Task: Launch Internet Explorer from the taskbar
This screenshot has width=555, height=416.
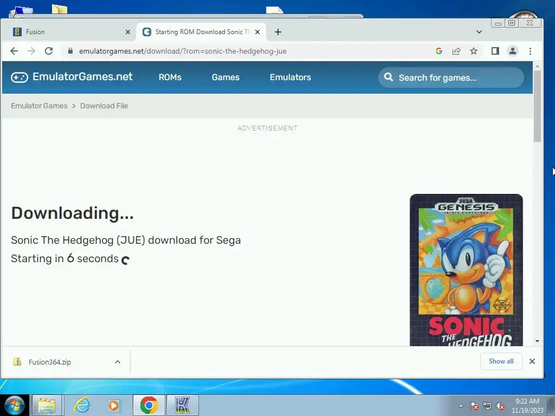Action: (x=82, y=405)
